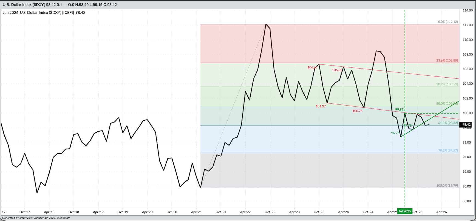476x221 pixels.
Task: Click the 38.2% (103.59) retracement label
Action: (x=447, y=84)
